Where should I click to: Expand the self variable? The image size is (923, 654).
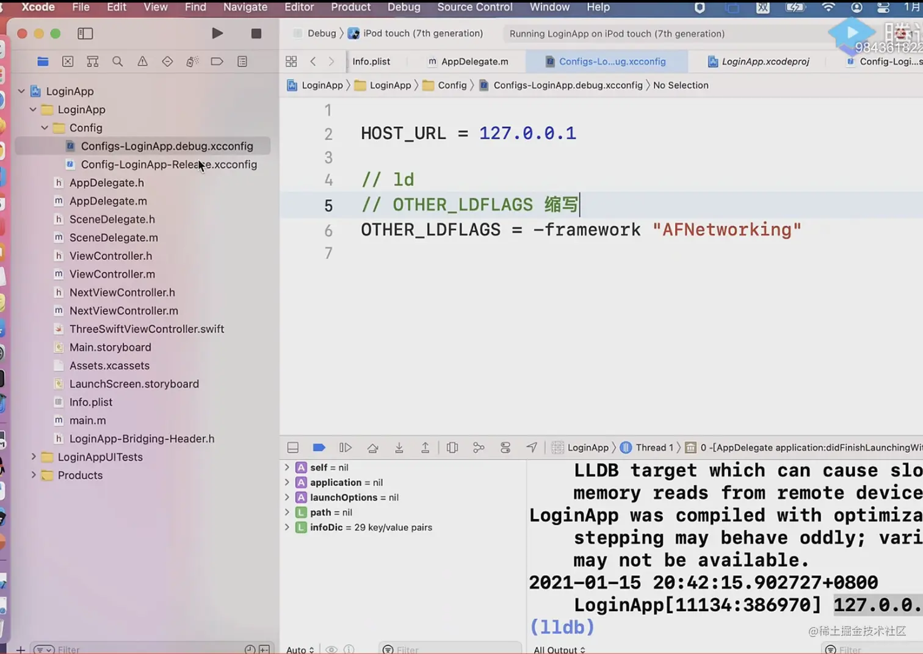287,467
